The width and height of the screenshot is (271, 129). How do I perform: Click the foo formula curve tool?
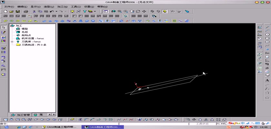pyautogui.click(x=267, y=53)
